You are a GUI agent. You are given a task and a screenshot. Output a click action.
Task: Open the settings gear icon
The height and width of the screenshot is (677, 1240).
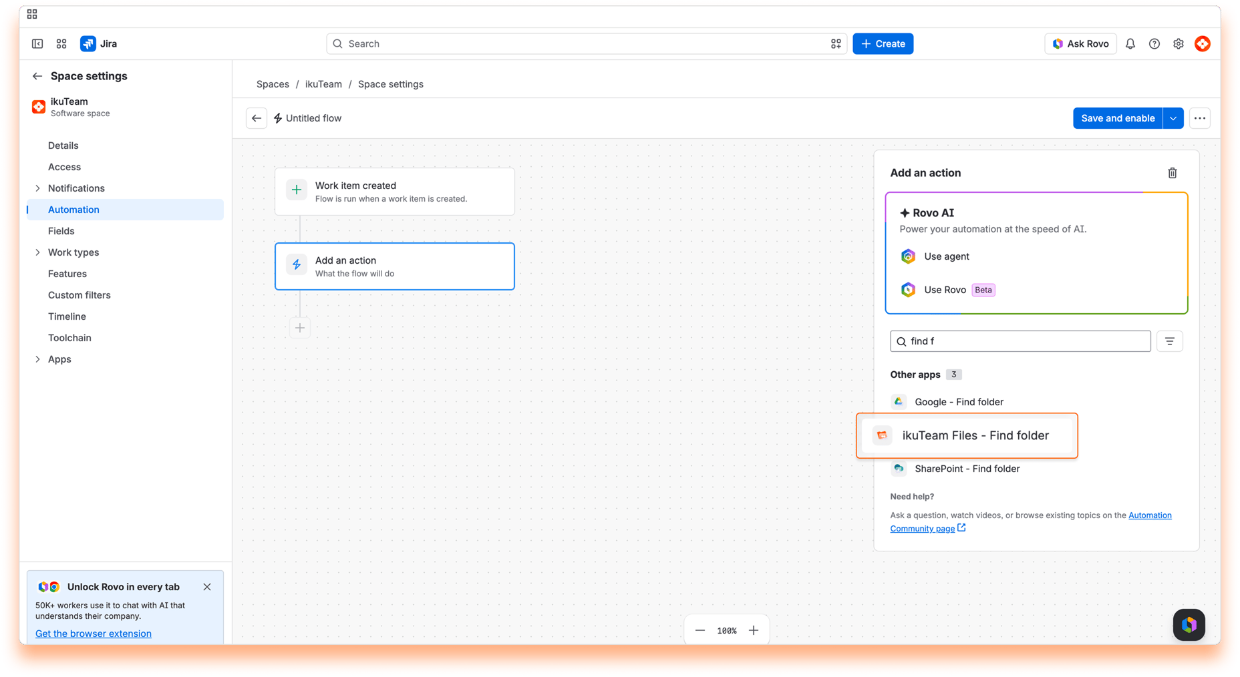coord(1179,44)
